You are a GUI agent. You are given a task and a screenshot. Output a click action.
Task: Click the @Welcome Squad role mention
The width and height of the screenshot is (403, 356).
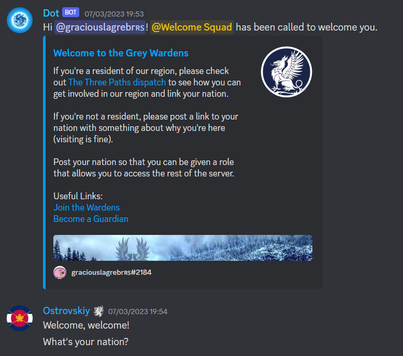tap(192, 27)
